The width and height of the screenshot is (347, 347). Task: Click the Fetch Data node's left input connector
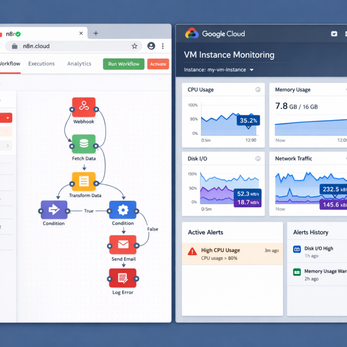tap(72, 146)
